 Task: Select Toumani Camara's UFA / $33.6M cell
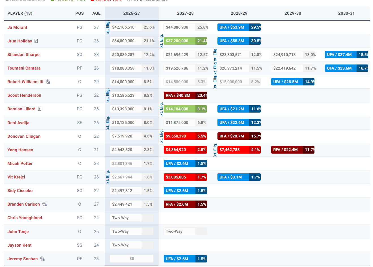tap(347, 68)
